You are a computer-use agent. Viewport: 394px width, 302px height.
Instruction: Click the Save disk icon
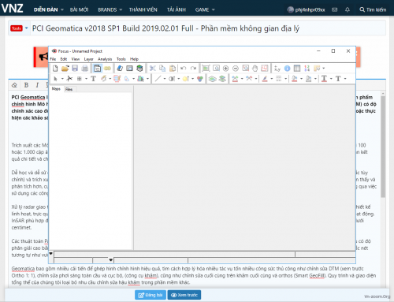[x=75, y=69]
